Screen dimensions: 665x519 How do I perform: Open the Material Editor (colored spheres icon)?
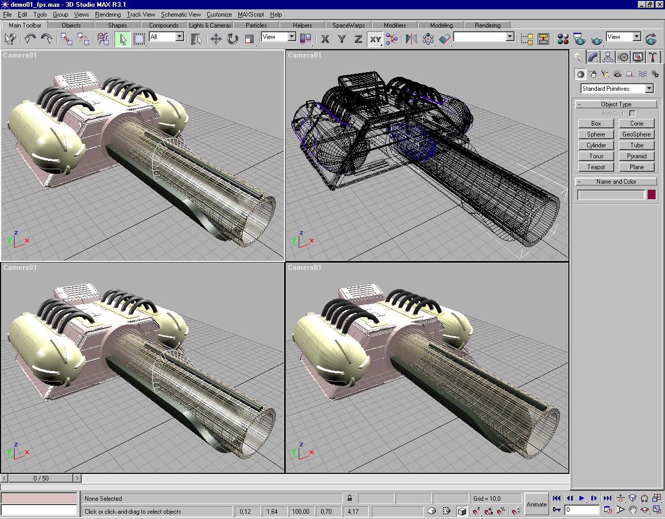coord(563,39)
